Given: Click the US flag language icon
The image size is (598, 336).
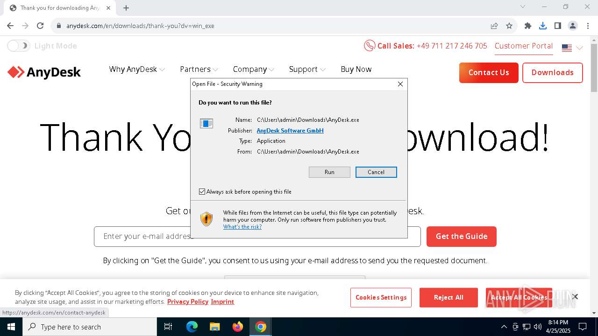Looking at the screenshot, I should (567, 48).
